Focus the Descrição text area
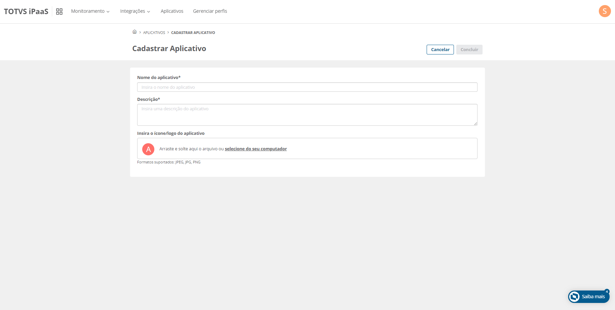The height and width of the screenshot is (310, 615). pos(307,115)
